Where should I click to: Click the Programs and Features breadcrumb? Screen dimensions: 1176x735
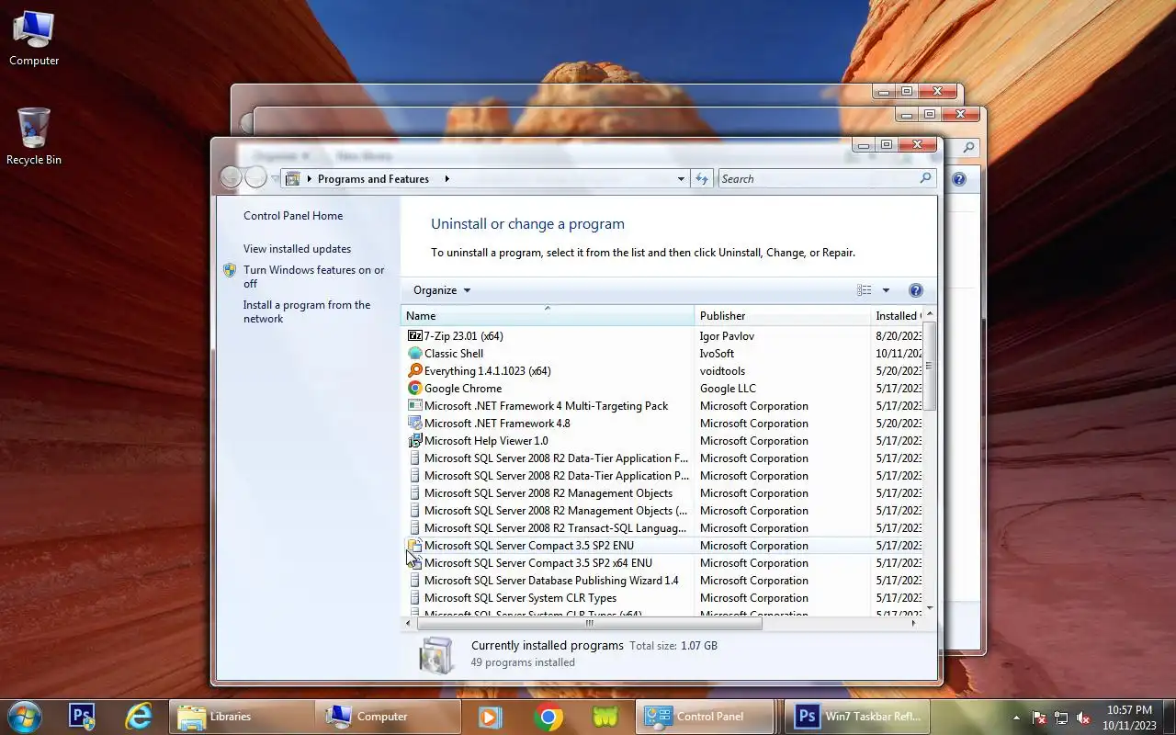pos(373,179)
